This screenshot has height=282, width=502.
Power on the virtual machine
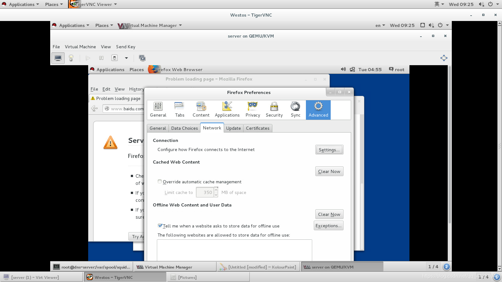[x=88, y=58]
